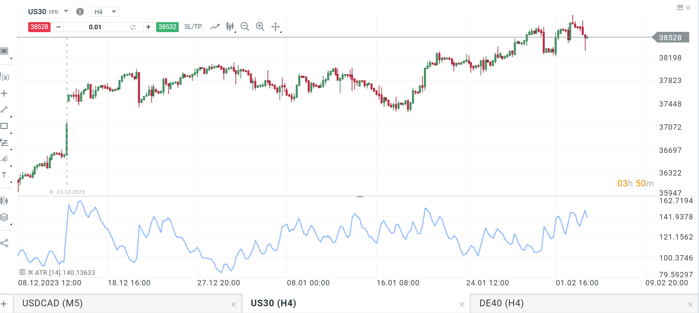Image resolution: width=699 pixels, height=313 pixels.
Task: Select the crosshair move tool
Action: [x=276, y=27]
